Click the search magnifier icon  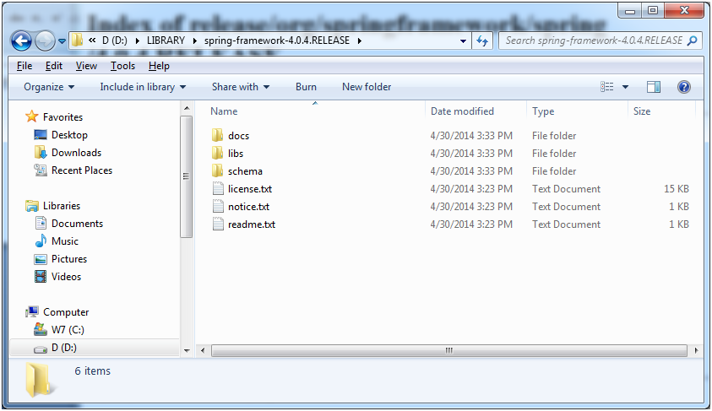click(692, 41)
